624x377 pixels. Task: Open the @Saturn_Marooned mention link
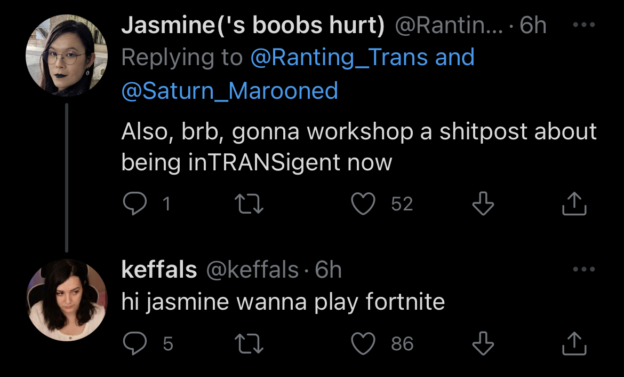click(x=230, y=90)
